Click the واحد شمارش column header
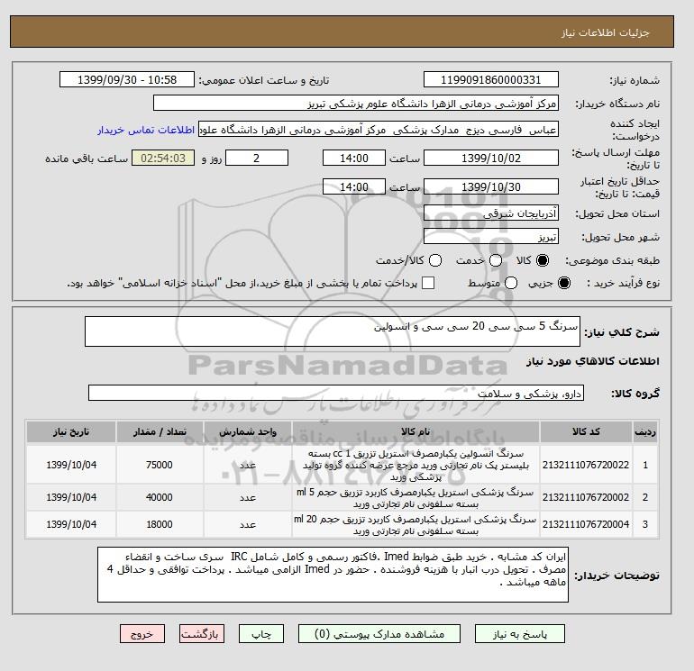Screen dimensions: 694x671 click(x=248, y=431)
